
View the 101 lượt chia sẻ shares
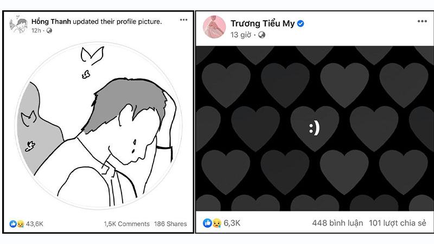(398, 223)
